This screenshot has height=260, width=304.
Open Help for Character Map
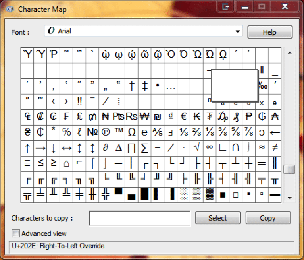coord(269,32)
